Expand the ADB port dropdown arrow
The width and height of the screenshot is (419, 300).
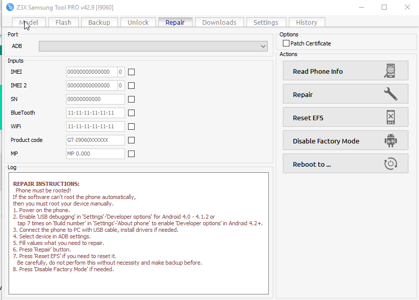tap(263, 46)
